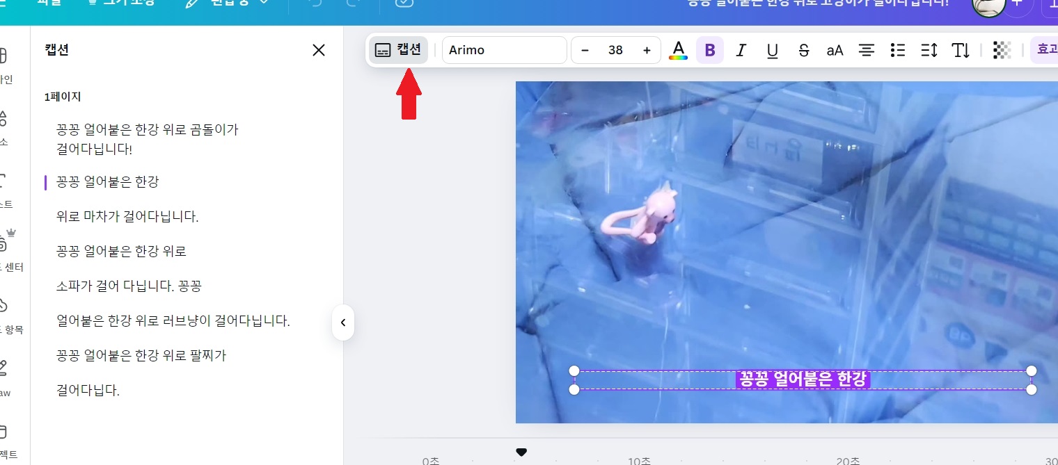The height and width of the screenshot is (465, 1058).
Task: Click the timeline playhead marker
Action: tap(521, 452)
